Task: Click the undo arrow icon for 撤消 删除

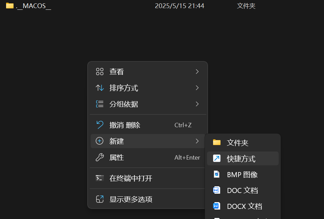Action: [99, 125]
